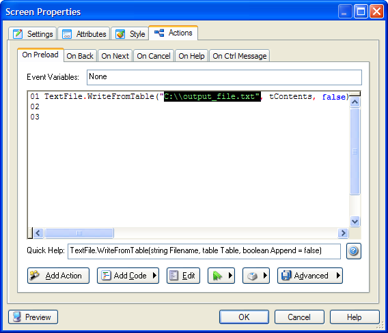Click the vertical scrollbar up arrow
Screen dimensions: 388x333
pos(355,102)
